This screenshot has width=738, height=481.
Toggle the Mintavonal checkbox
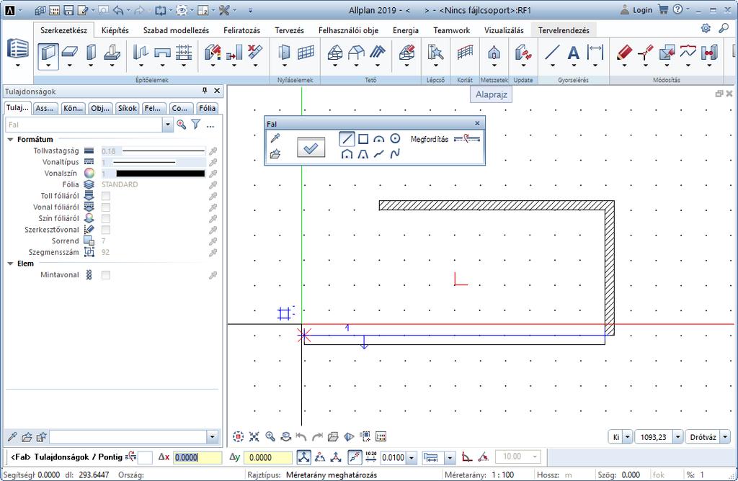106,275
